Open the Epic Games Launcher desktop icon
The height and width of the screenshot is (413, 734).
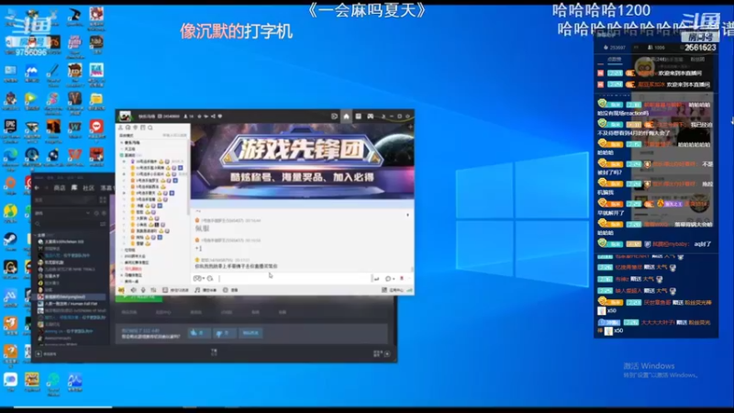10,128
